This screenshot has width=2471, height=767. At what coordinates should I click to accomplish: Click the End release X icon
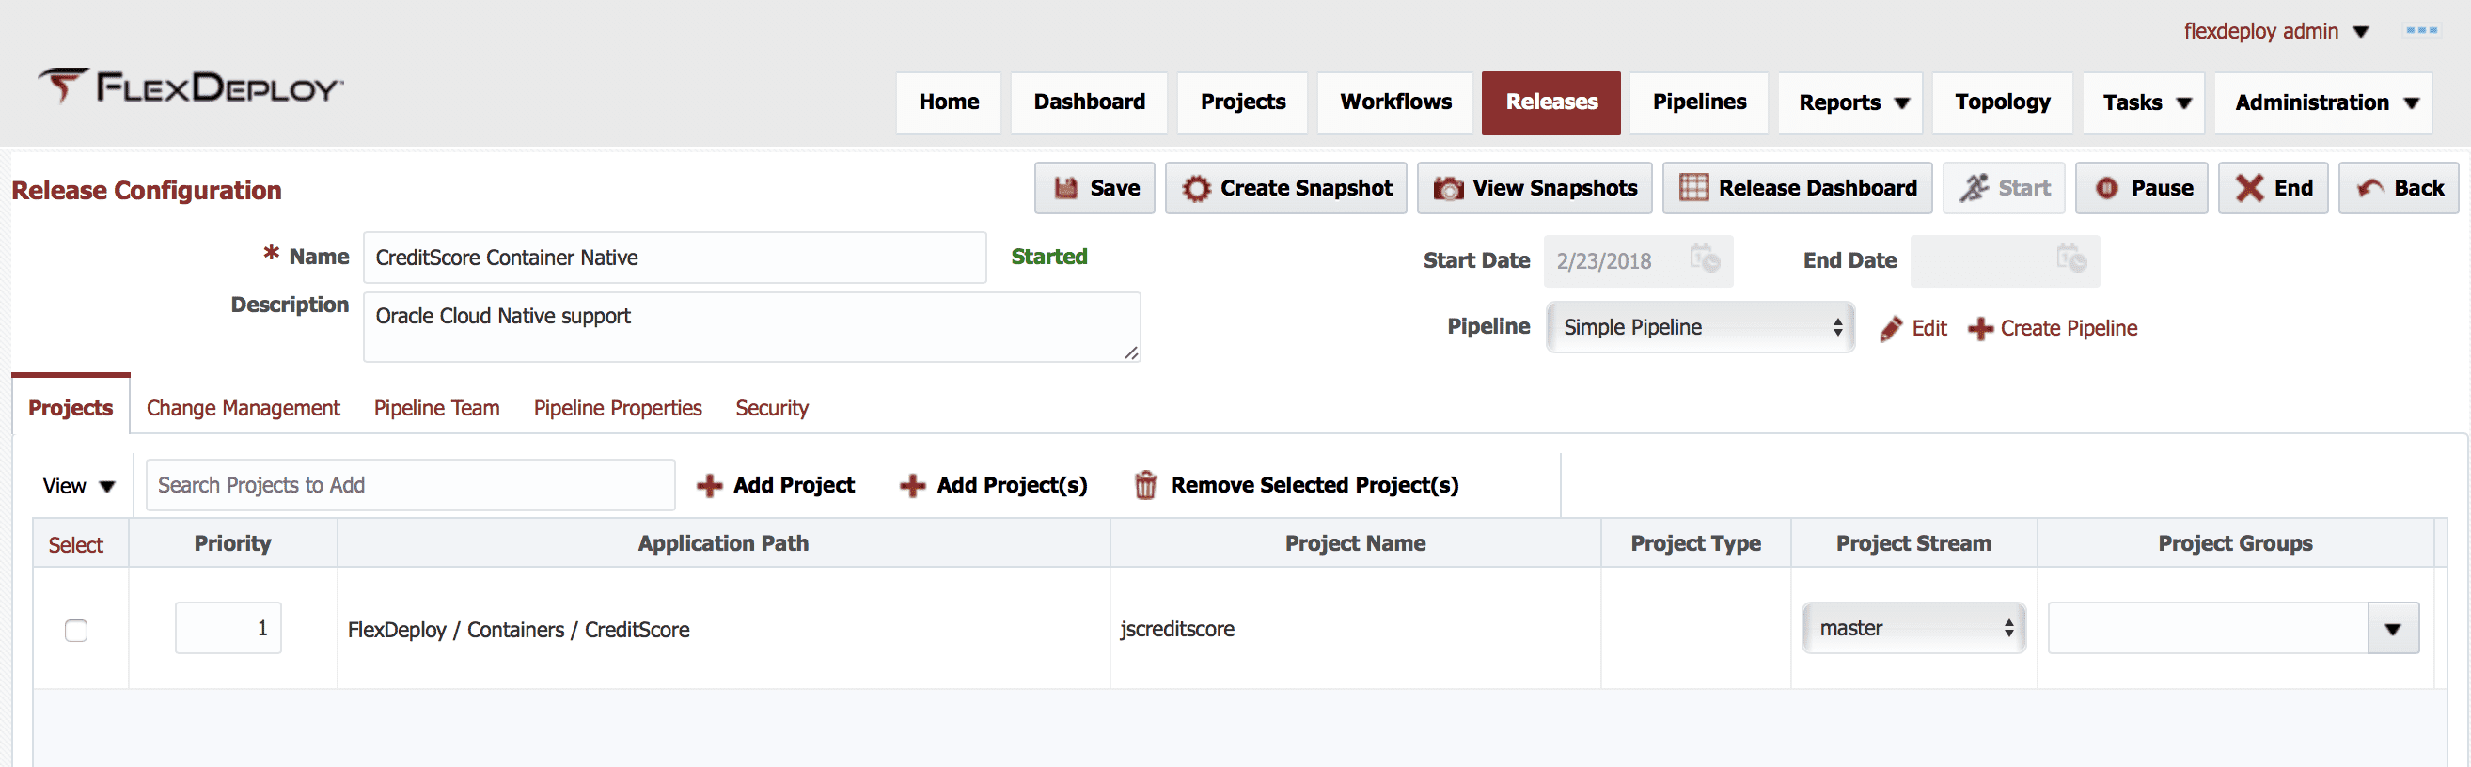[x=2249, y=188]
